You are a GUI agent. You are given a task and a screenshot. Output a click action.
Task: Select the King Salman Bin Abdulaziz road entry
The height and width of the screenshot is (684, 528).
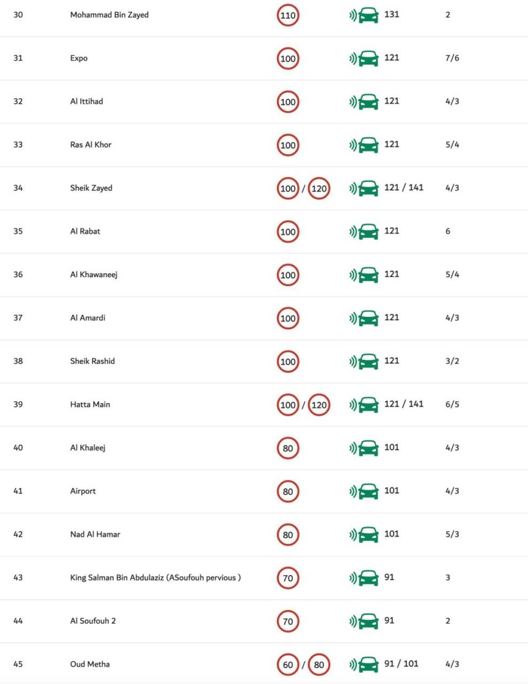(x=156, y=577)
